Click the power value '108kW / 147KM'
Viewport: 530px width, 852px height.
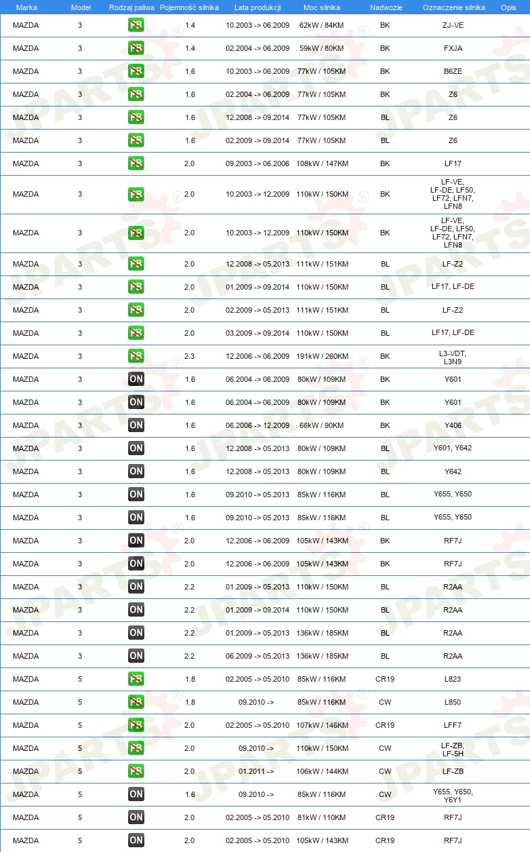point(322,164)
